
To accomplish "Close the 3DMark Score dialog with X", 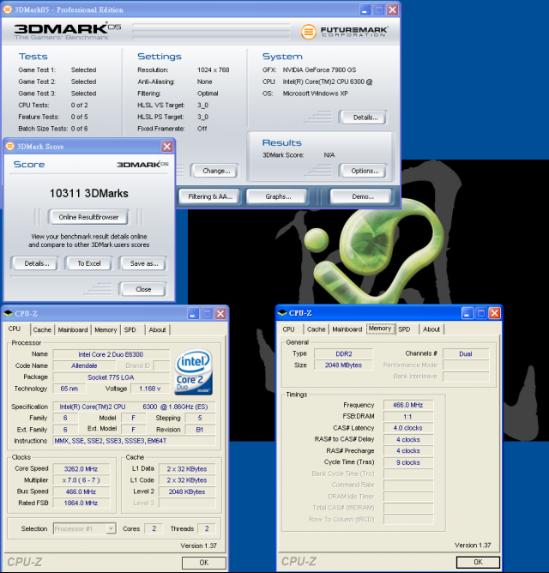I will click(167, 146).
